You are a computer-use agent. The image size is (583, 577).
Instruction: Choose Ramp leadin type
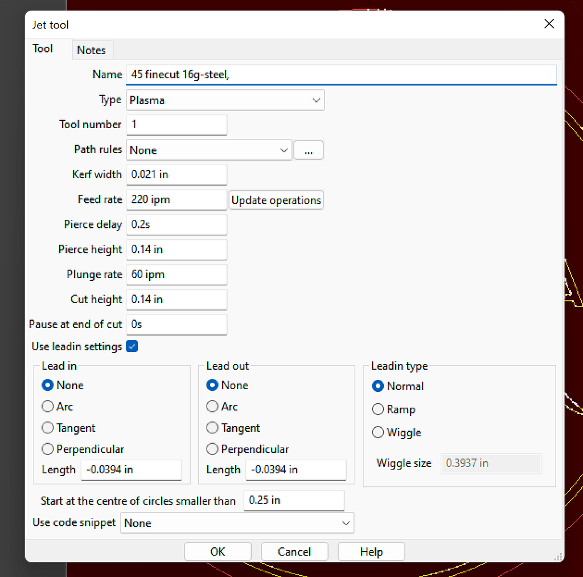tap(378, 410)
